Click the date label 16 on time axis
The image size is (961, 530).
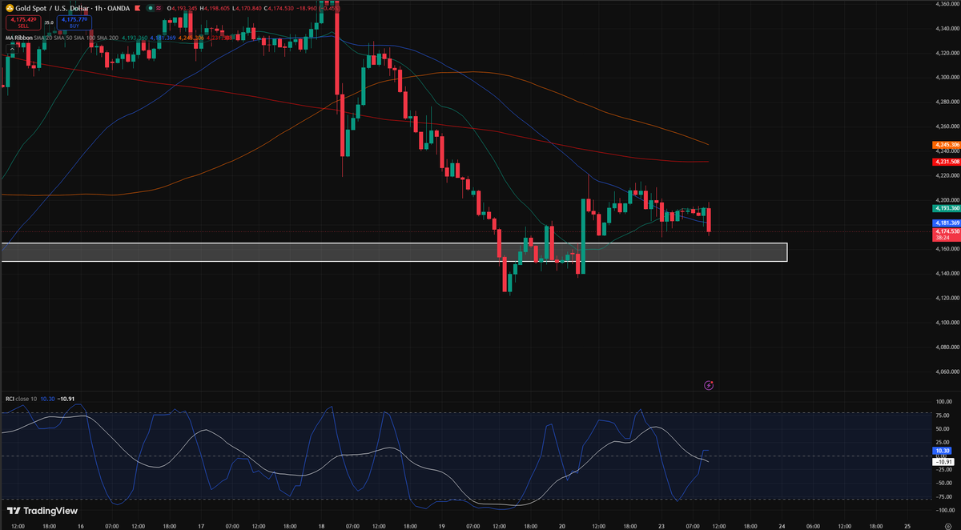pos(81,526)
